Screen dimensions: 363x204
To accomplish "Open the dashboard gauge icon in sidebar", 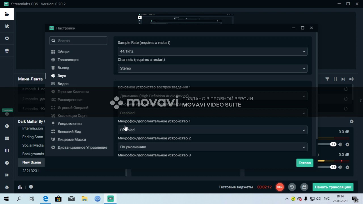I will [7, 126].
